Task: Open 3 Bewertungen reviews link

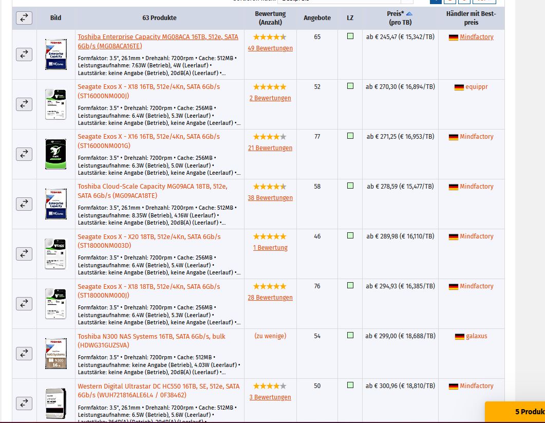Action: tap(270, 397)
